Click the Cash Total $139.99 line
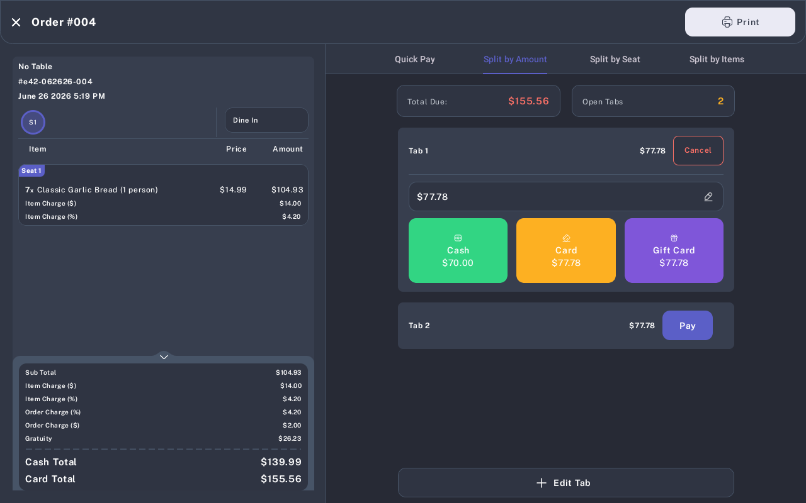 pyautogui.click(x=163, y=462)
